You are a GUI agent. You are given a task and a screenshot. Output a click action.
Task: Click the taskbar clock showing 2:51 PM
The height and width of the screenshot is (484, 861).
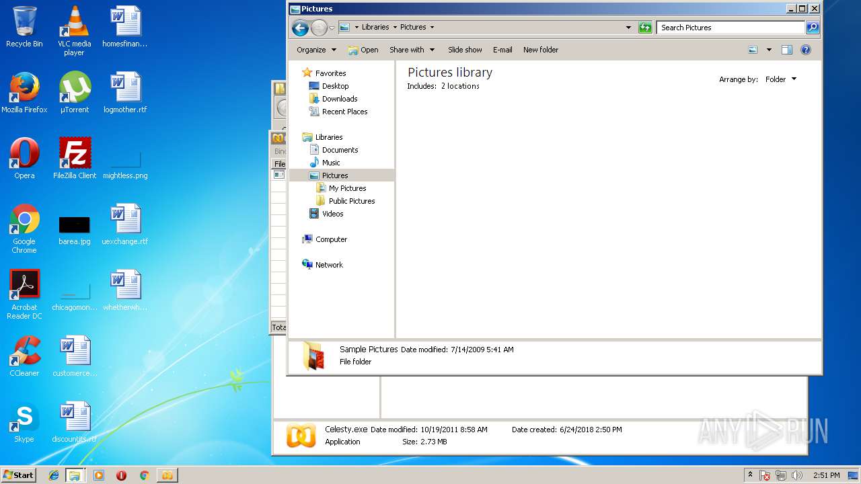click(826, 475)
